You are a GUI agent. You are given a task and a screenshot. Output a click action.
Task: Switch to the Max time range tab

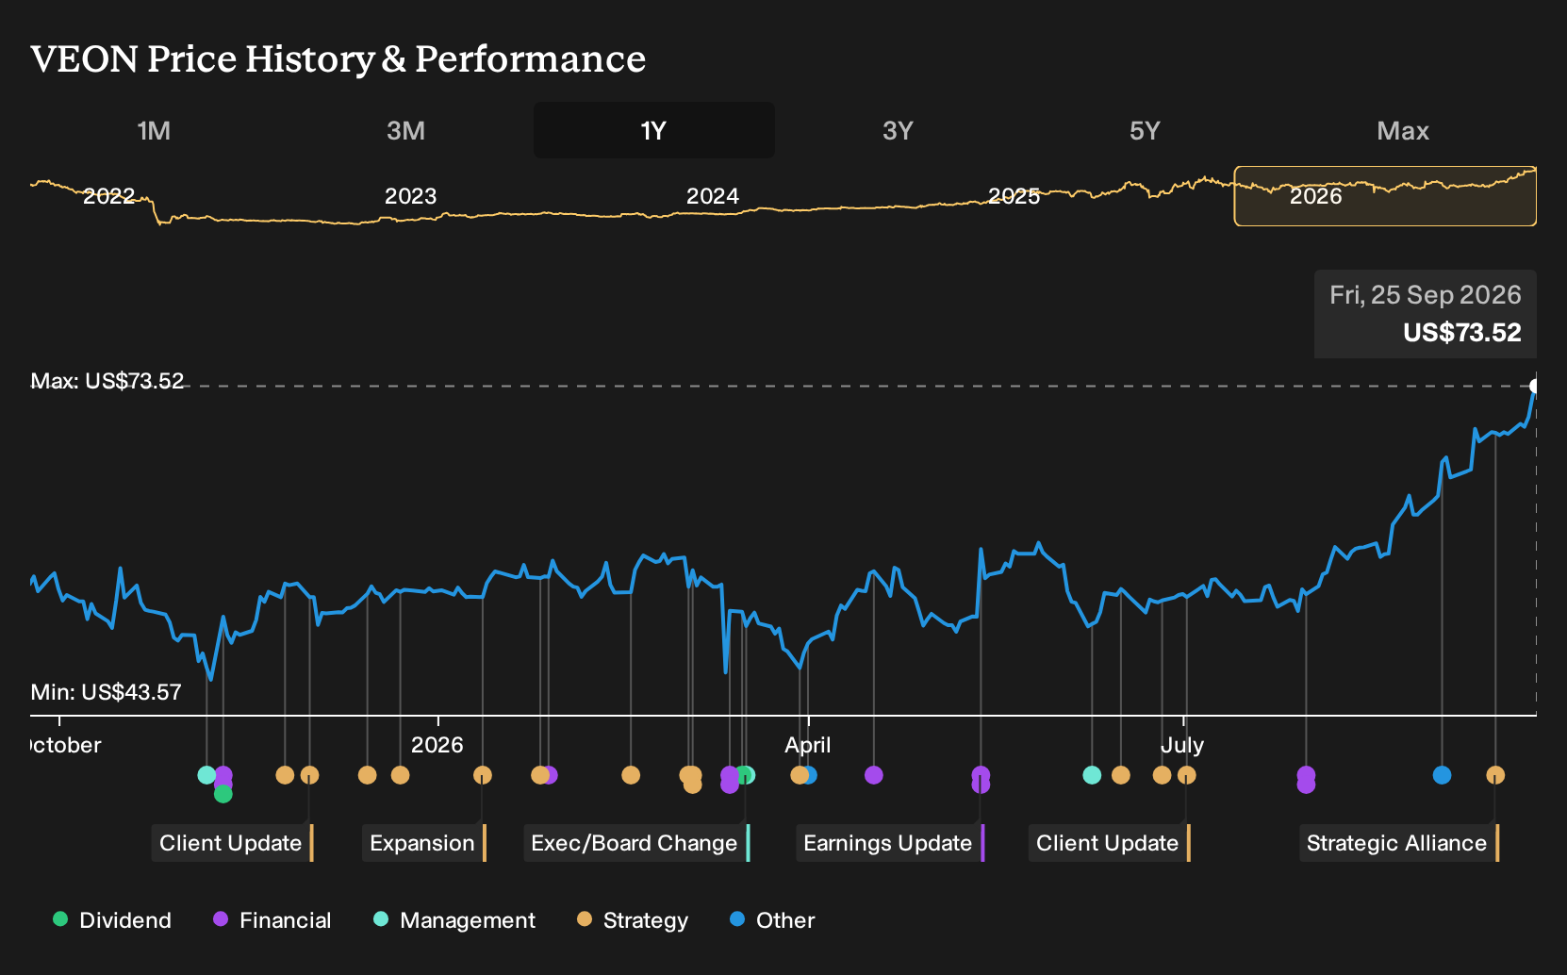click(x=1403, y=130)
